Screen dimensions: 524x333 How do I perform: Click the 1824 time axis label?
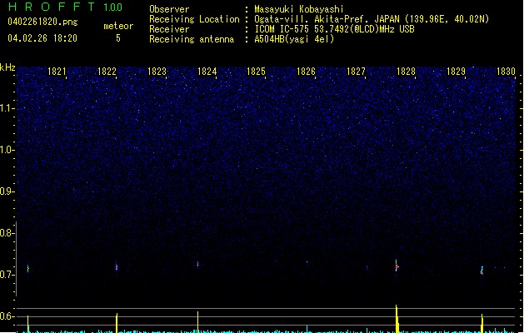coord(207,72)
